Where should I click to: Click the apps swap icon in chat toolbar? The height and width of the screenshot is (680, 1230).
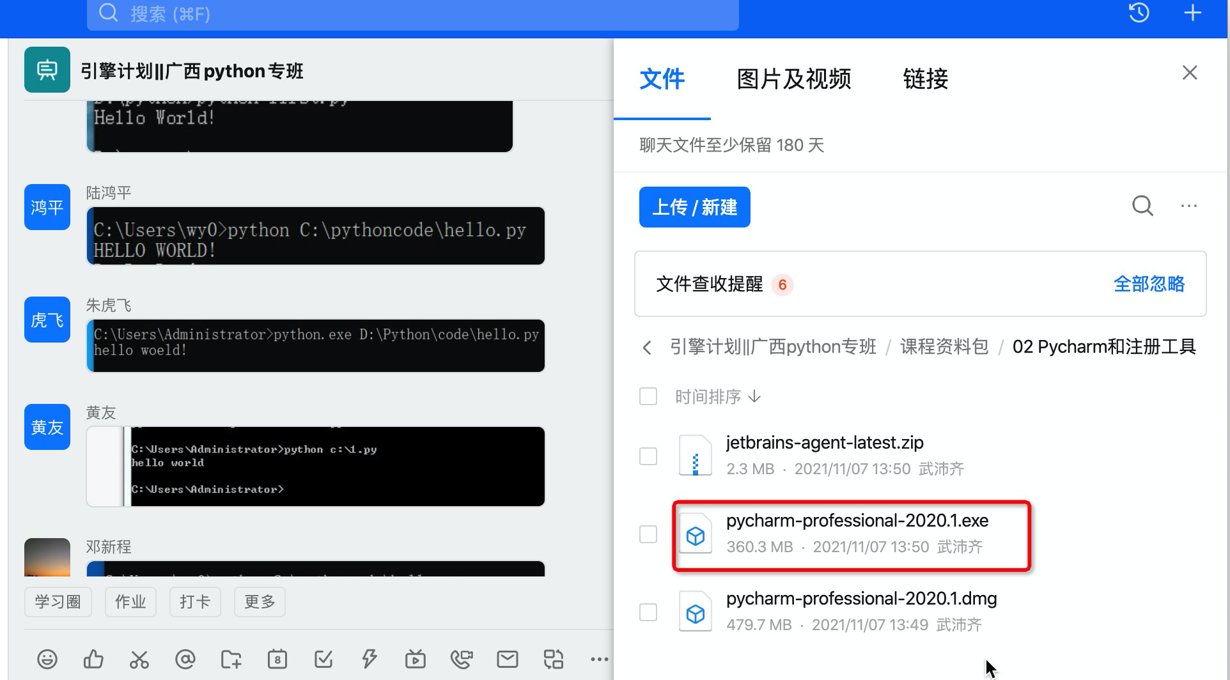(x=554, y=659)
